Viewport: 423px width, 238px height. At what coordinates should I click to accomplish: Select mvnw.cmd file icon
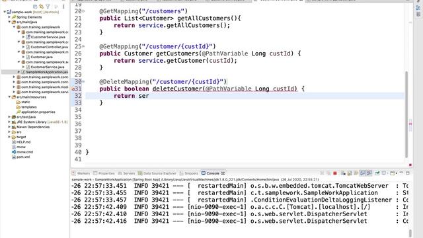click(14, 152)
